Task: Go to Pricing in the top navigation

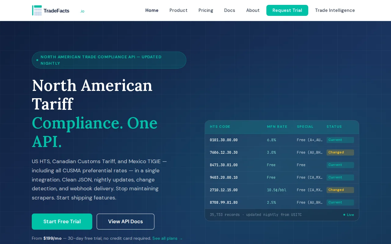Action: coord(206,10)
